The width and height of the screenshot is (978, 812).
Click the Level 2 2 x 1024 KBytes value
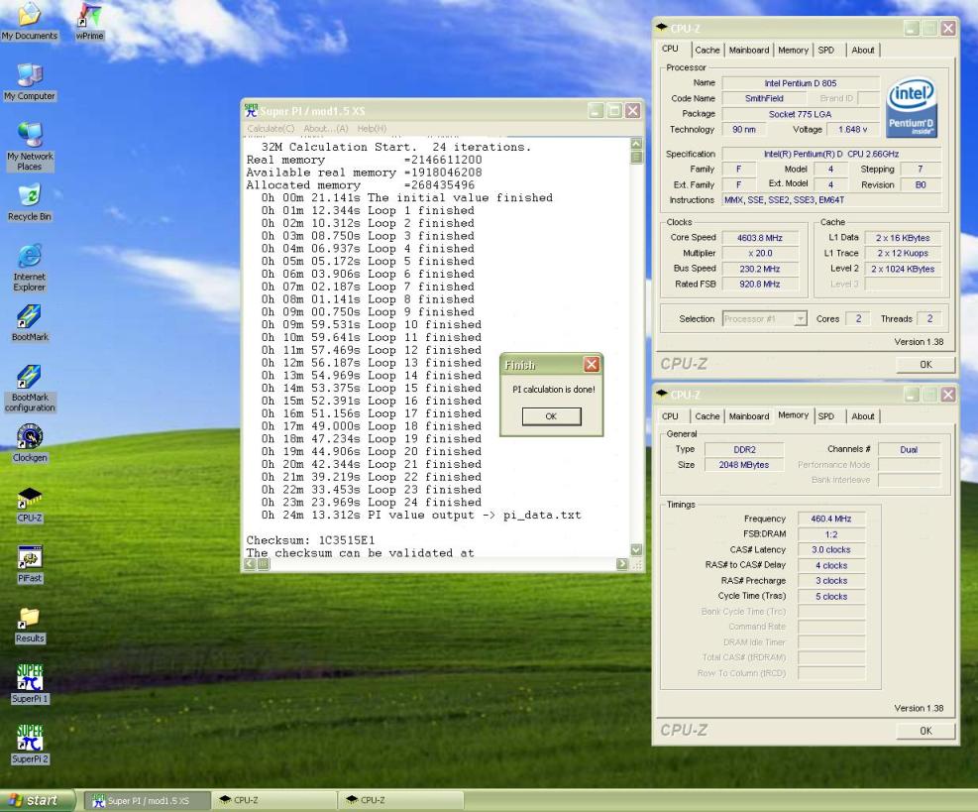(x=903, y=269)
